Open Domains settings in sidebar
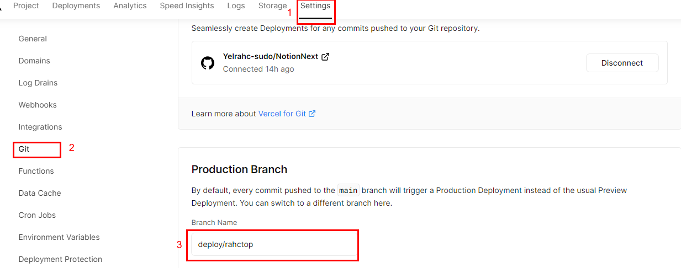 (34, 61)
